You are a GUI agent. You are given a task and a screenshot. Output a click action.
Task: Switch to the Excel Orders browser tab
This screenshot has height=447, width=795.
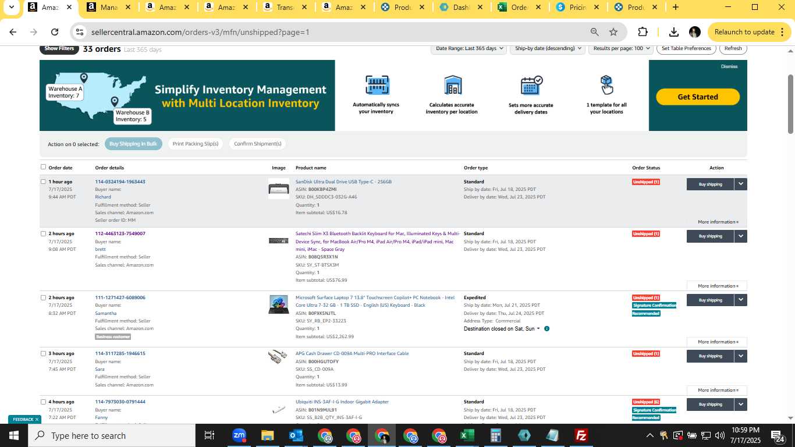(519, 8)
